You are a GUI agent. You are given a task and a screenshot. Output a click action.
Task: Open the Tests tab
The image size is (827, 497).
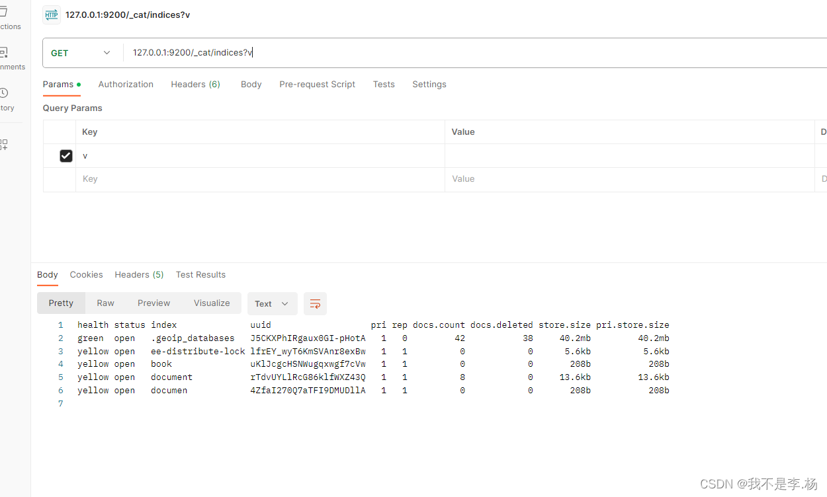point(384,85)
